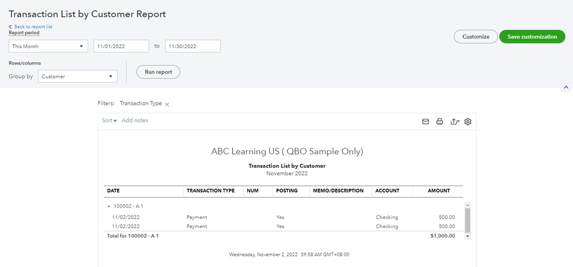Click Add notes link
Screen dimensions: 573x267
(135, 120)
